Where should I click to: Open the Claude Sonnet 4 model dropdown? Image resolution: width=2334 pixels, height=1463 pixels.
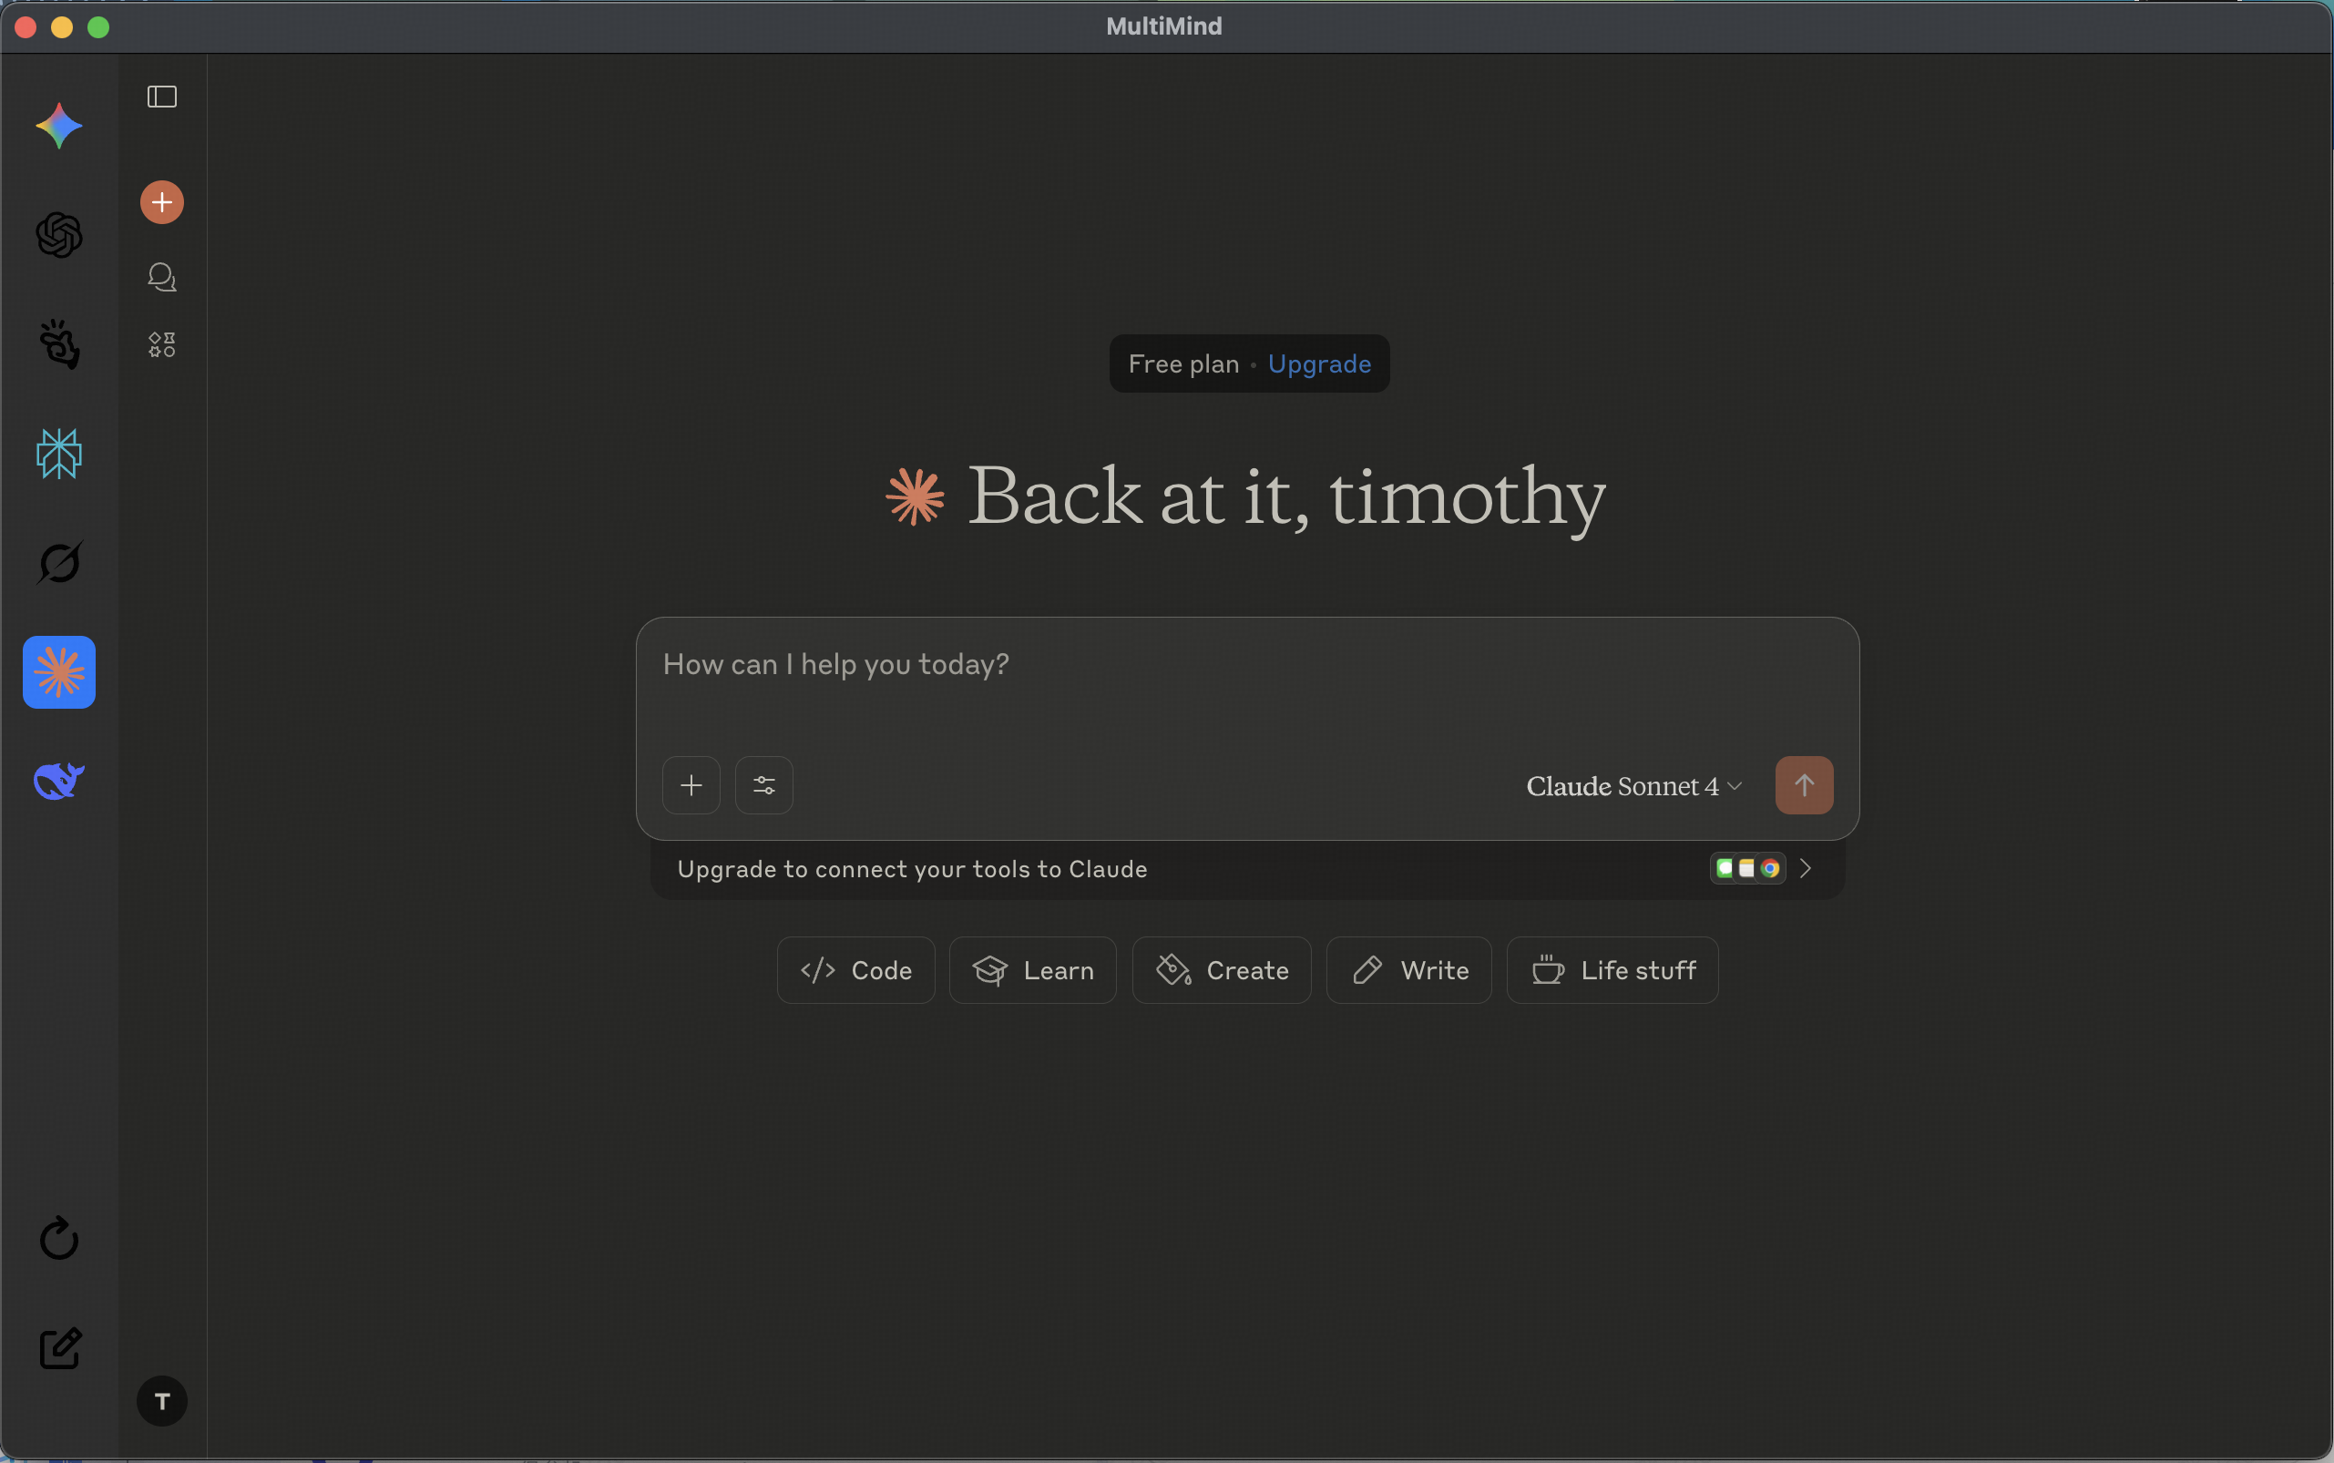click(1633, 785)
